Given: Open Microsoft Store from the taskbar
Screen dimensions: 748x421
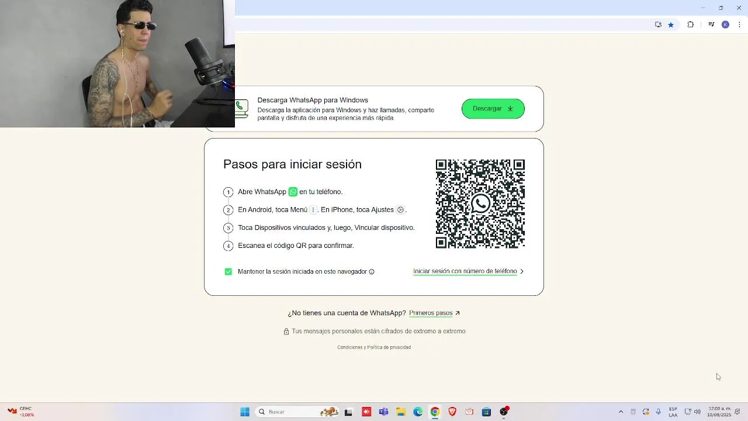Looking at the screenshot, I should point(486,412).
